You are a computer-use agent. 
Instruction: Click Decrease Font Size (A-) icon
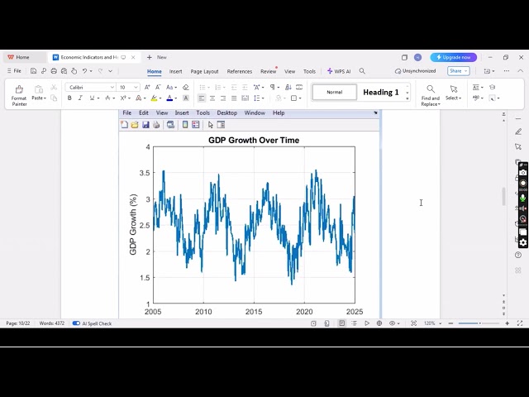click(x=158, y=88)
